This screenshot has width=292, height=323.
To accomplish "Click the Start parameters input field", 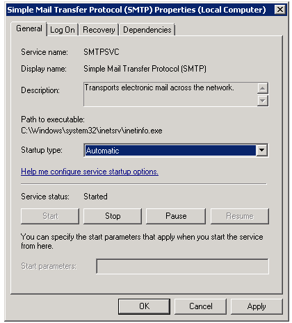I will click(x=183, y=266).
